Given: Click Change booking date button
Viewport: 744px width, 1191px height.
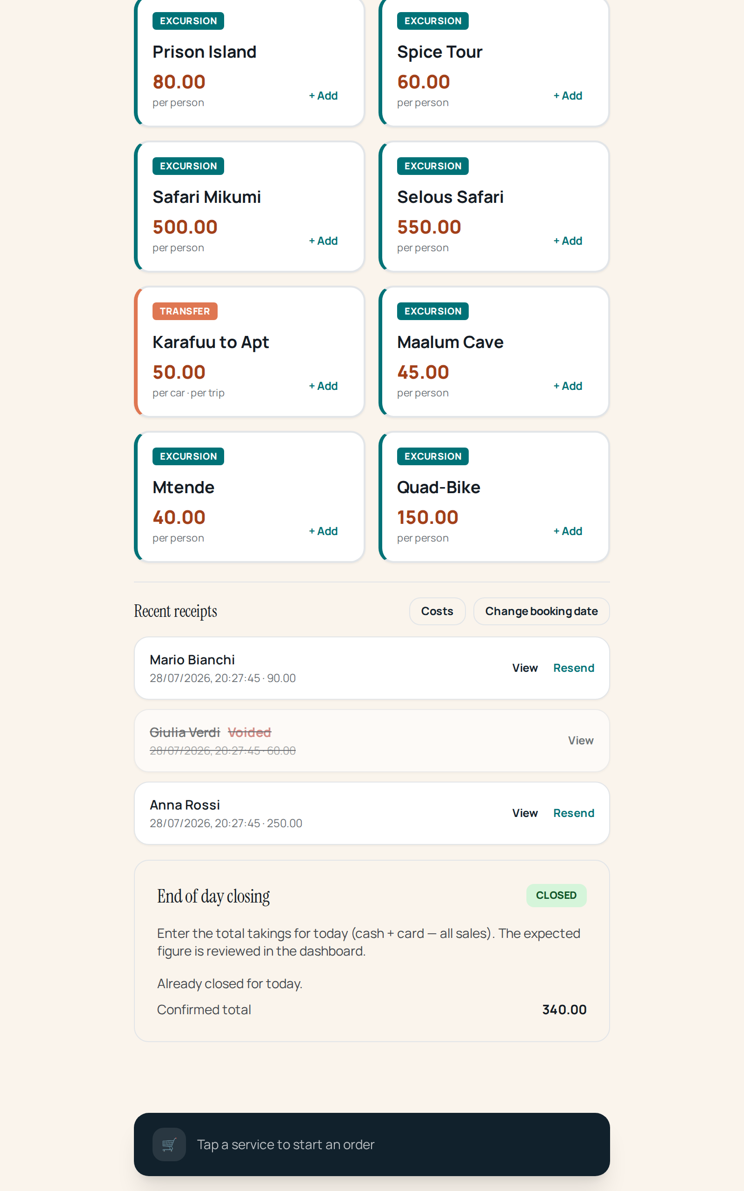Looking at the screenshot, I should [541, 611].
